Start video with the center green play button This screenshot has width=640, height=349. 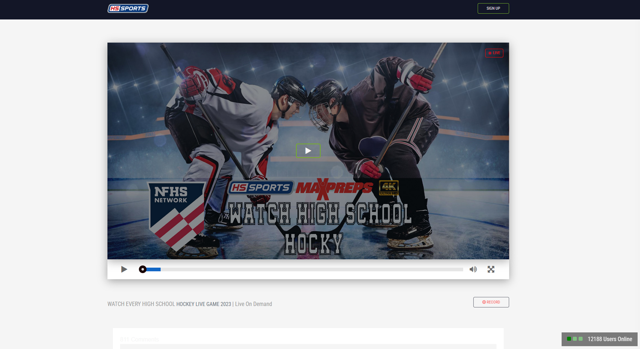[x=308, y=151]
